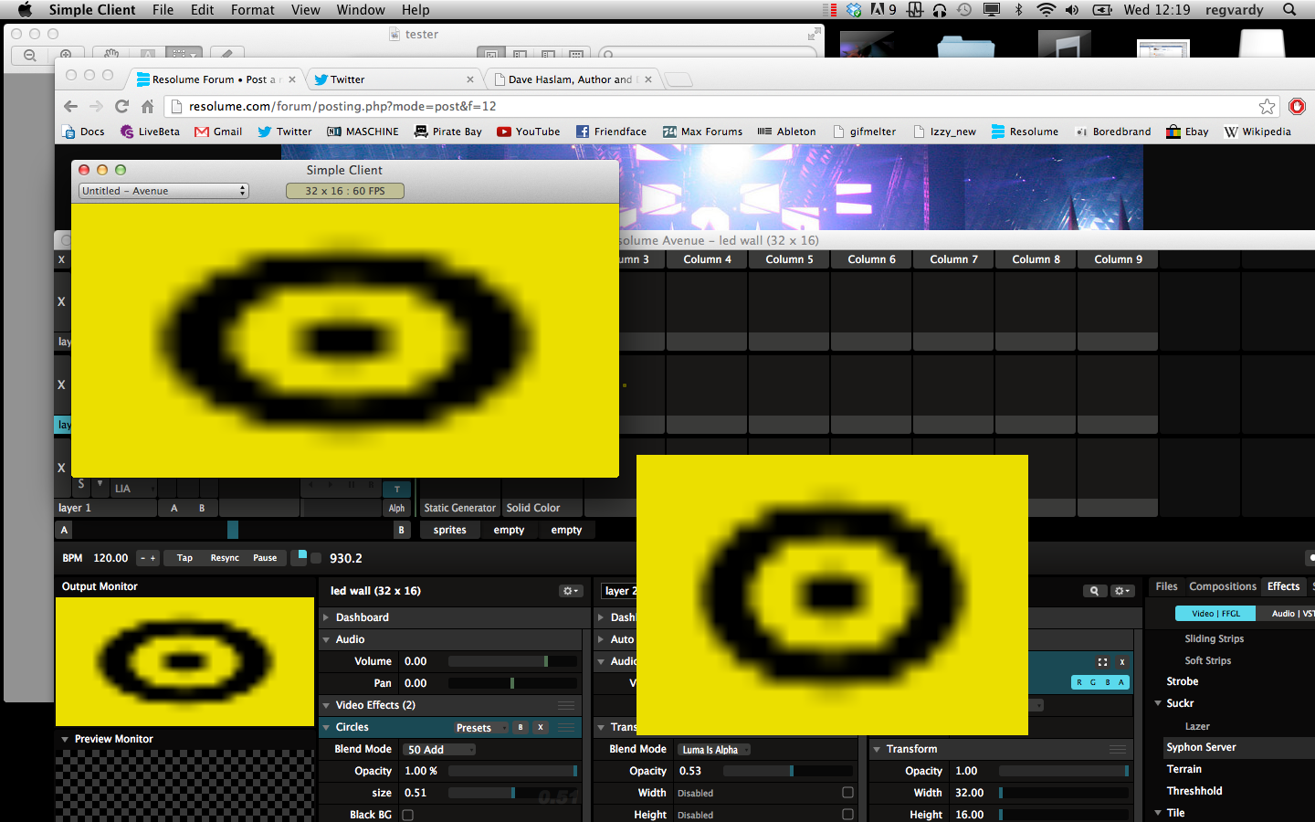
Task: Enable the Black BG checkbox
Action: point(408,815)
